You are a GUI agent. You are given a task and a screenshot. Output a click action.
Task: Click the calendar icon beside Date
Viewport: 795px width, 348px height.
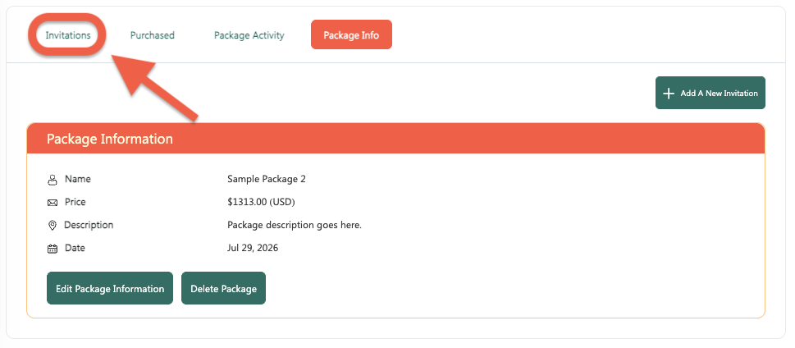(x=53, y=249)
